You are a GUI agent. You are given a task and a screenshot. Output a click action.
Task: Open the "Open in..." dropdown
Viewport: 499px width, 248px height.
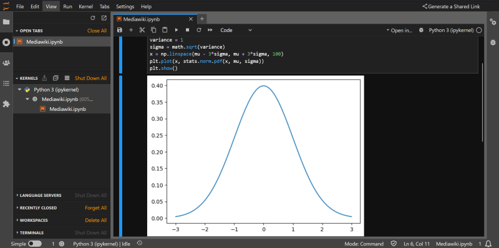tap(399, 30)
